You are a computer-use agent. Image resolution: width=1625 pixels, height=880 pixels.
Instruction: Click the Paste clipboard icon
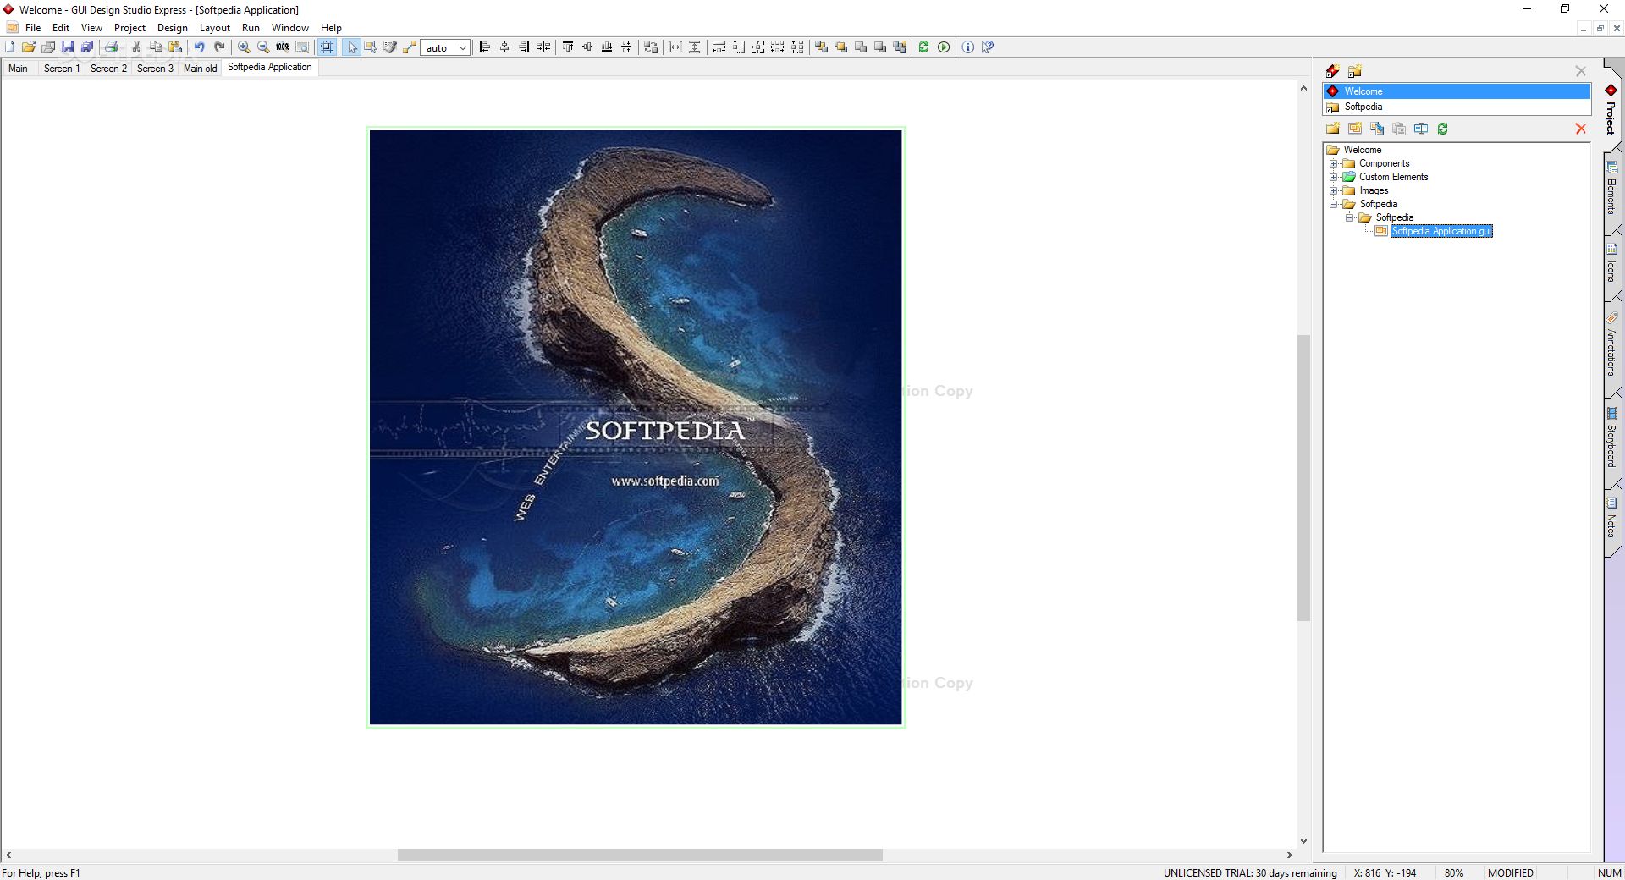click(x=175, y=47)
